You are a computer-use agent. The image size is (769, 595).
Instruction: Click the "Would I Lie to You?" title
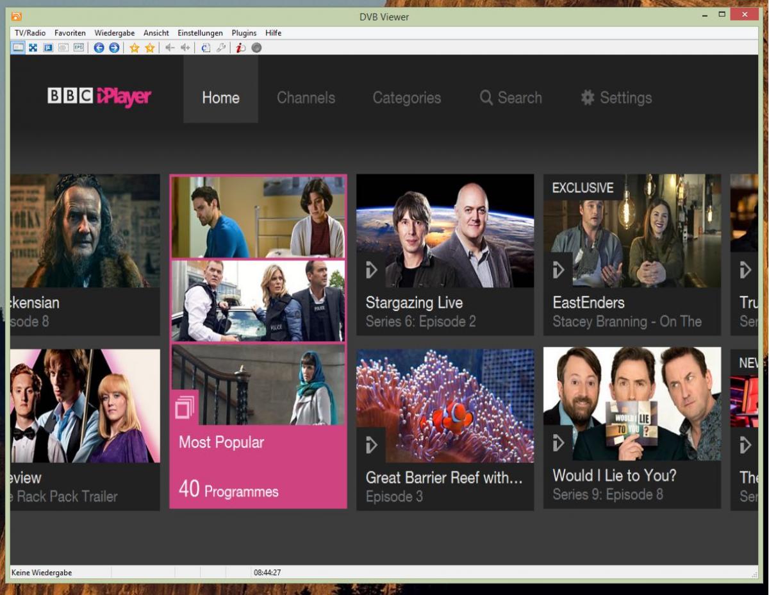(615, 476)
